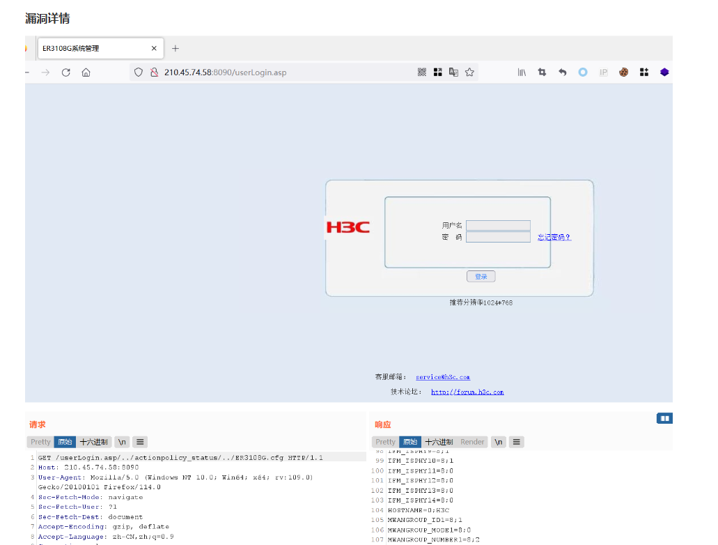Click the 登录 button
This screenshot has width=718, height=545.
click(481, 277)
